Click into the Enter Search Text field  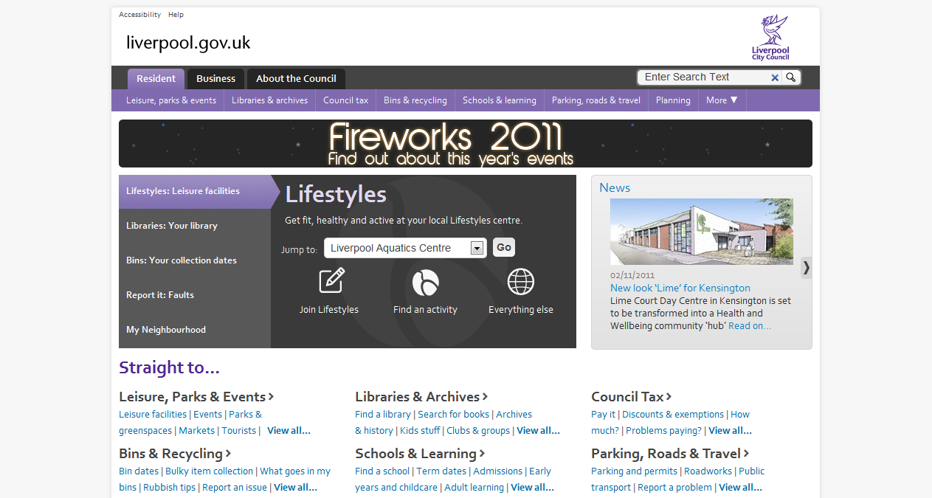click(x=703, y=77)
